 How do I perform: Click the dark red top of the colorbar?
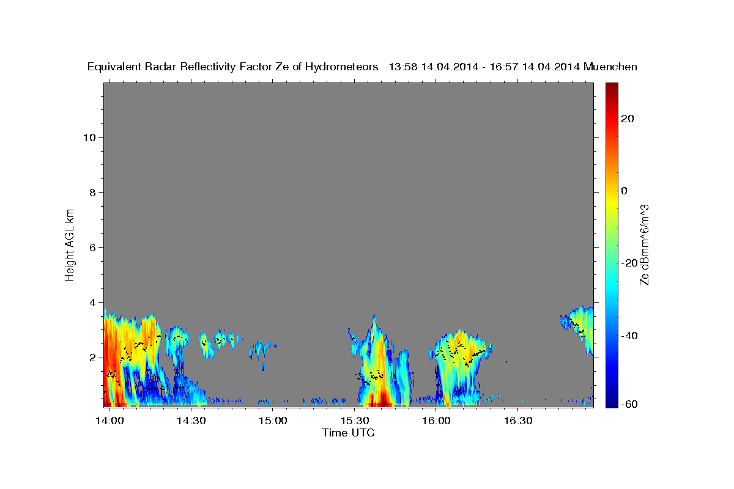[x=612, y=87]
